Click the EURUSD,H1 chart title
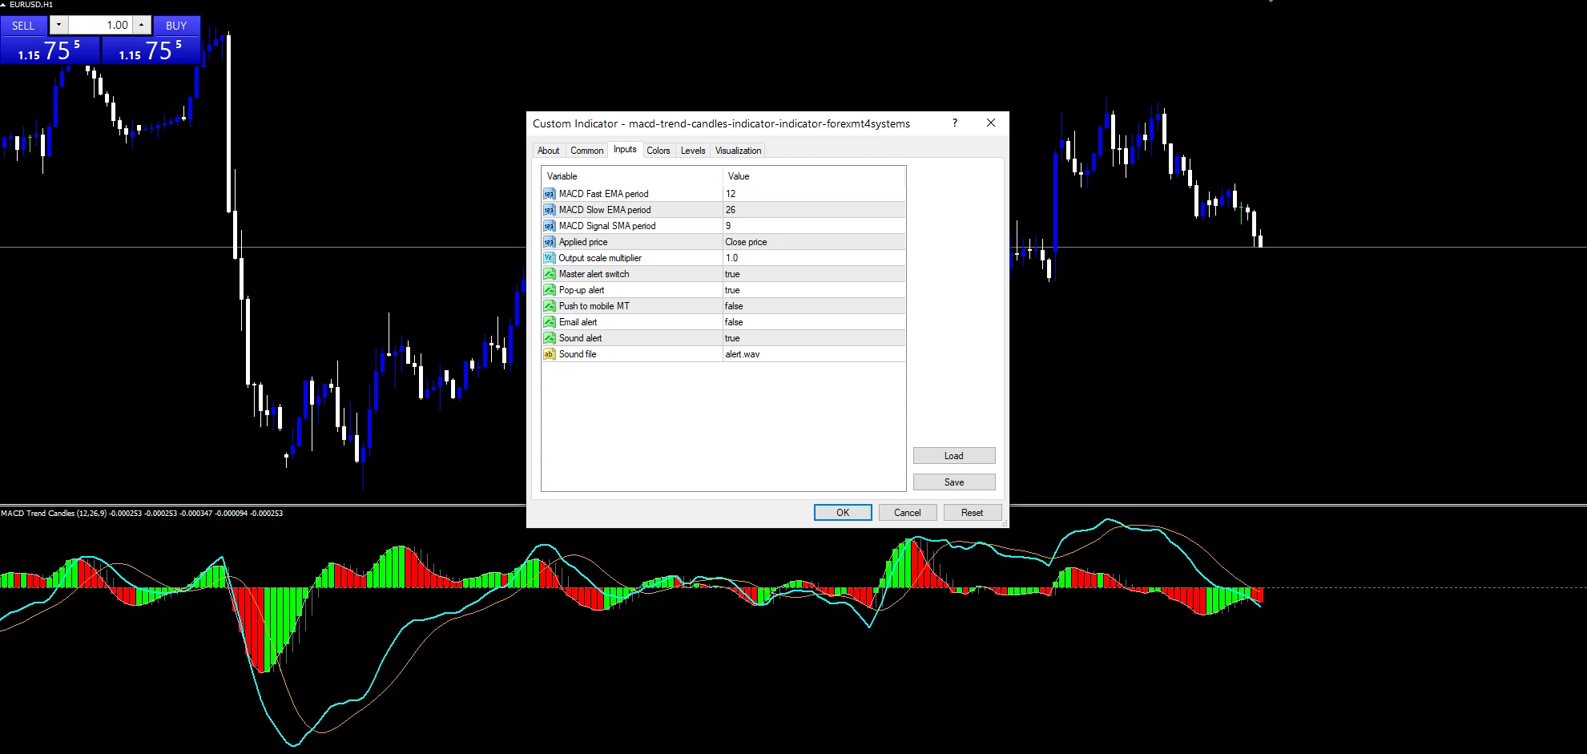Image resolution: width=1587 pixels, height=754 pixels. click(x=31, y=5)
